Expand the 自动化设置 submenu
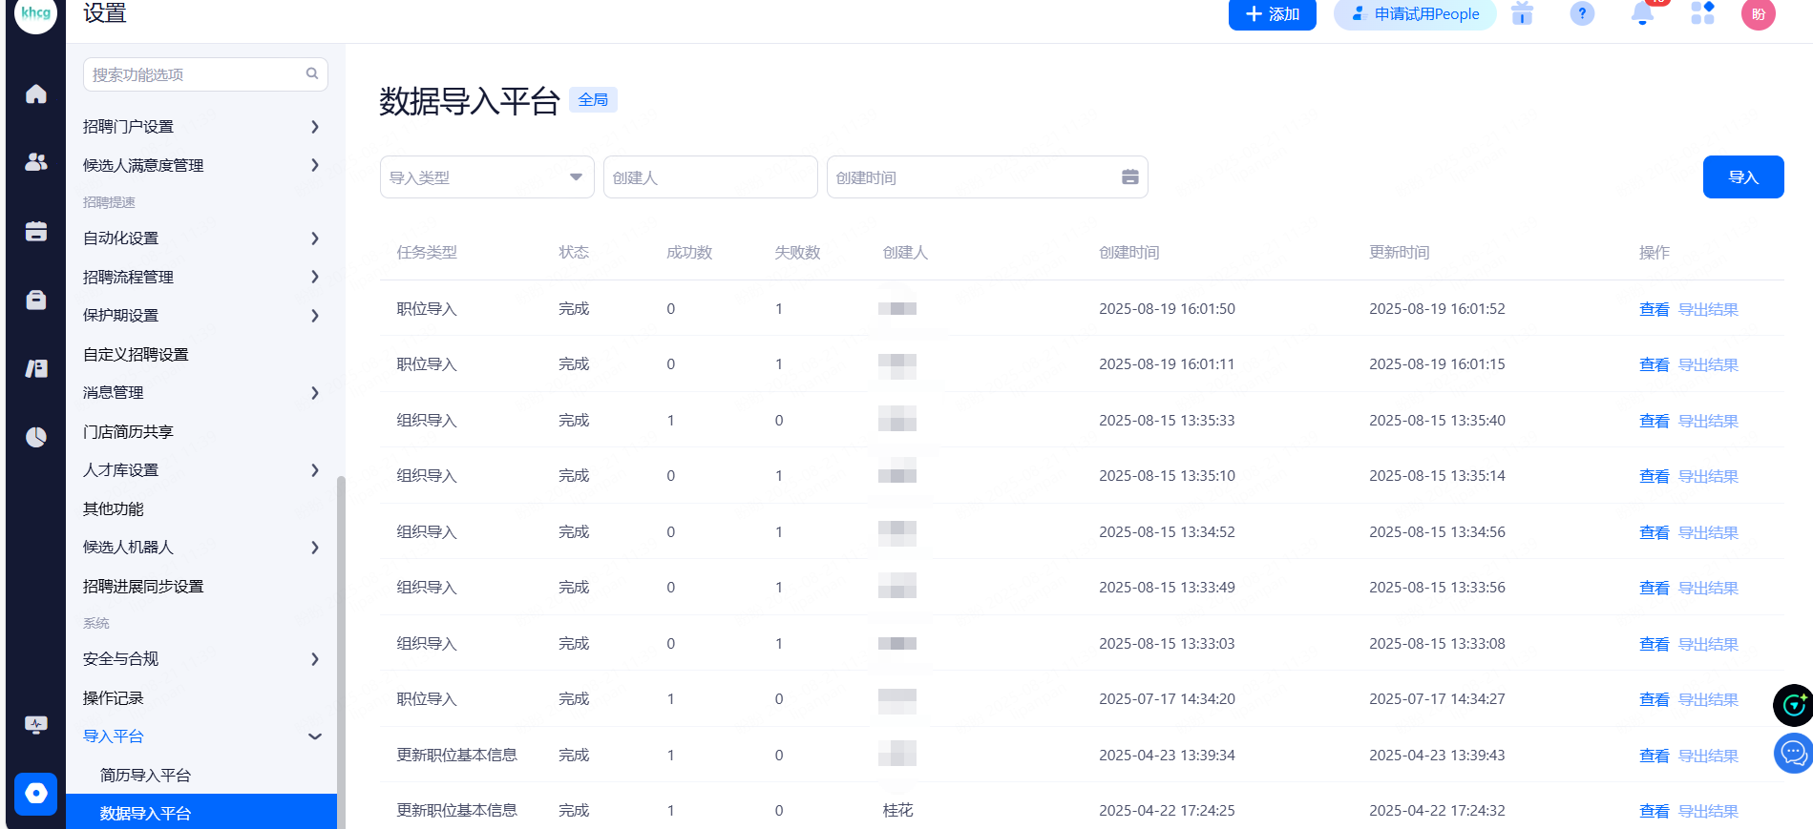The height and width of the screenshot is (829, 1813). (x=200, y=238)
